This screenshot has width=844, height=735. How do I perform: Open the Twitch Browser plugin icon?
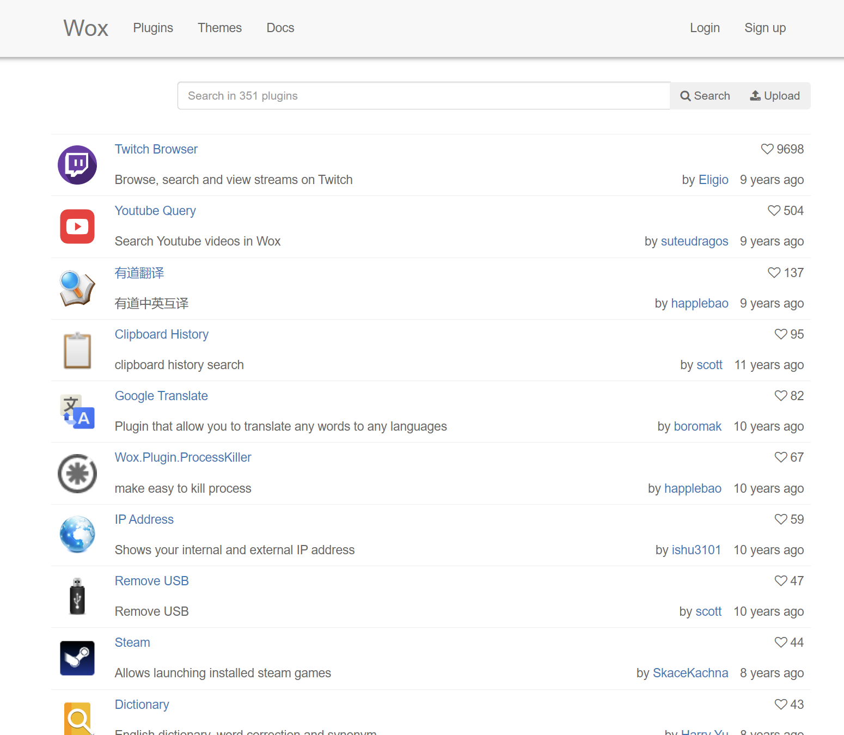[77, 165]
